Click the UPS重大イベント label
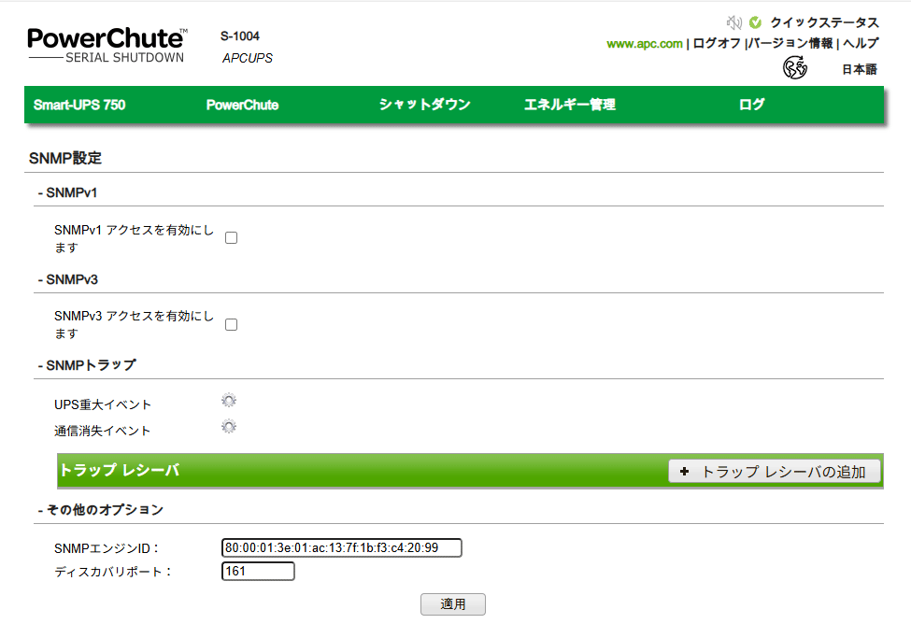This screenshot has width=911, height=638. coord(103,404)
